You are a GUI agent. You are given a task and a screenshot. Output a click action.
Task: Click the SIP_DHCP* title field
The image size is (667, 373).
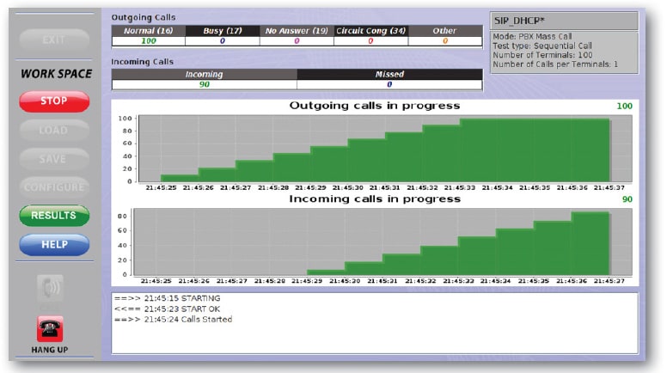pyautogui.click(x=563, y=21)
